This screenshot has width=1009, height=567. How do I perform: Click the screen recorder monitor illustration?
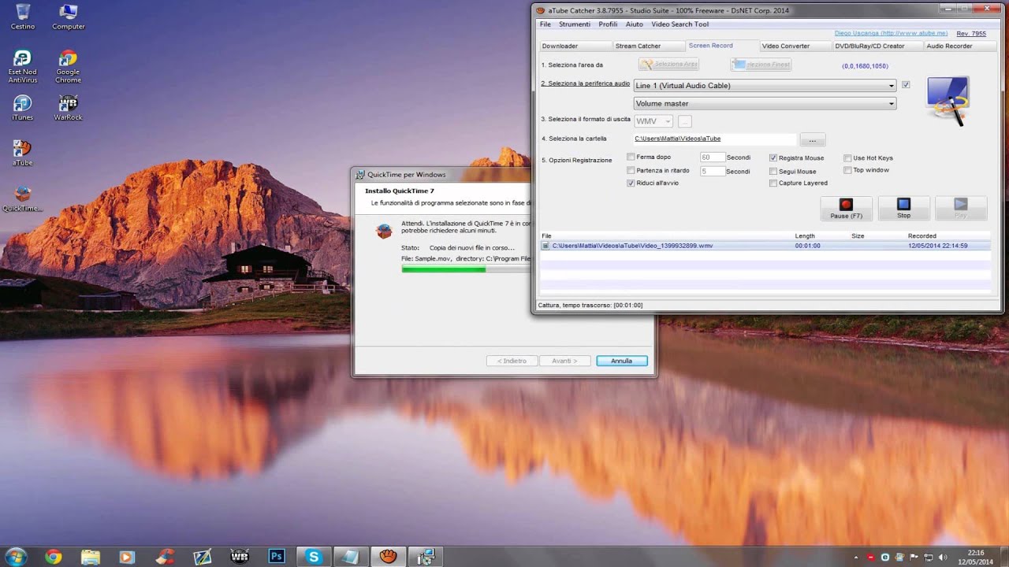948,101
